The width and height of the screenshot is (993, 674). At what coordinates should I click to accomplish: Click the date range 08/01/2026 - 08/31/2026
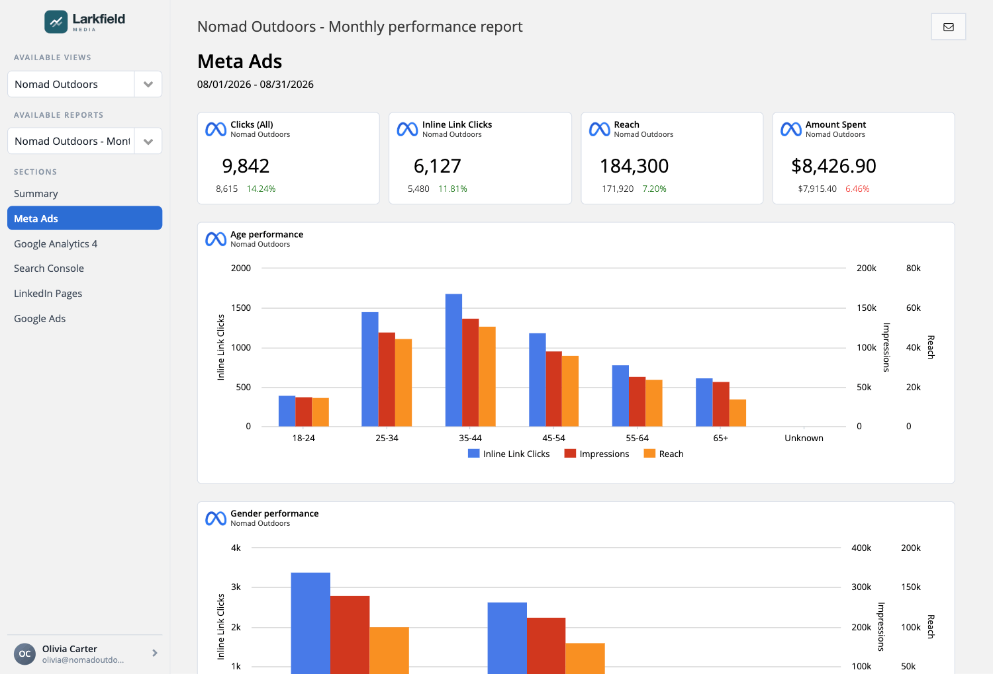(256, 85)
